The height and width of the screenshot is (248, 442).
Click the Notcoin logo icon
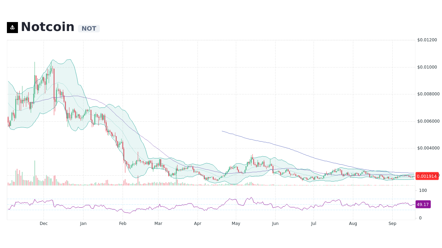point(12,27)
